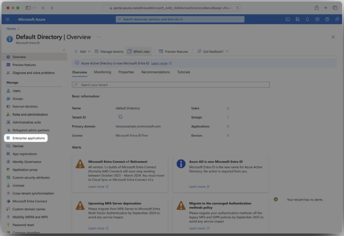Screen dimensions: 344x236
Task: Open the Azure portal hamburger menu
Action: 7,19
